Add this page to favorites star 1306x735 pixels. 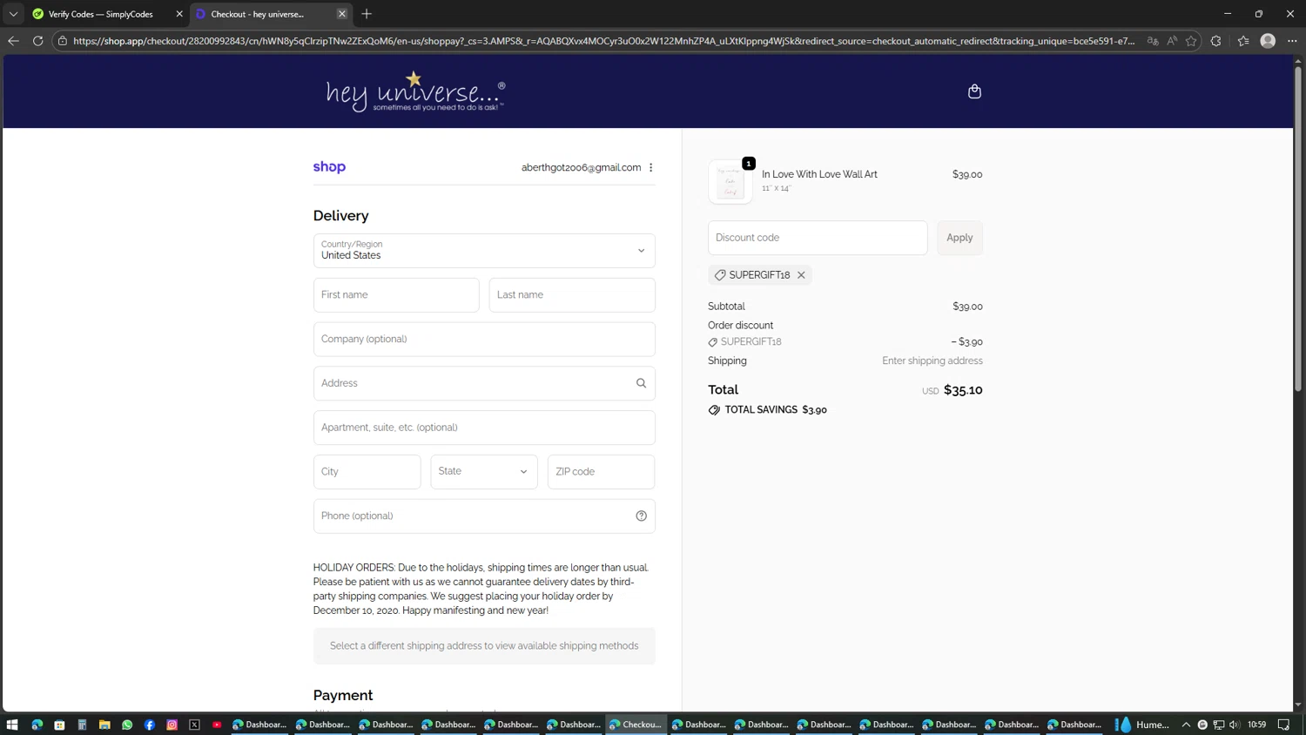tap(1191, 41)
